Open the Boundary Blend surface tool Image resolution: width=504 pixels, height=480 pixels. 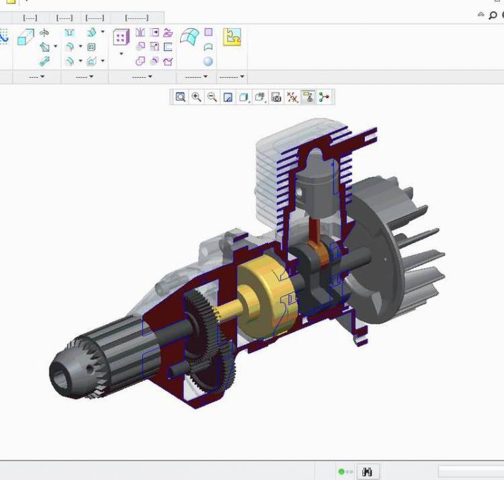pos(190,37)
